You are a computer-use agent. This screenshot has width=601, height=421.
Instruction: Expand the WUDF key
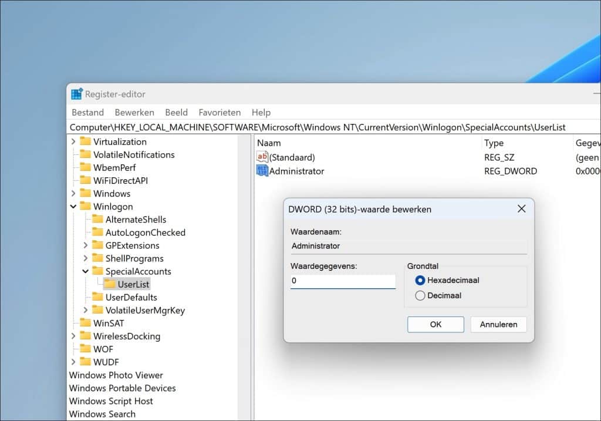point(73,362)
